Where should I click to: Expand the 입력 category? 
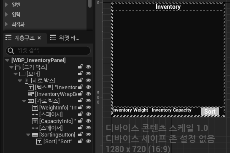coord(6,14)
